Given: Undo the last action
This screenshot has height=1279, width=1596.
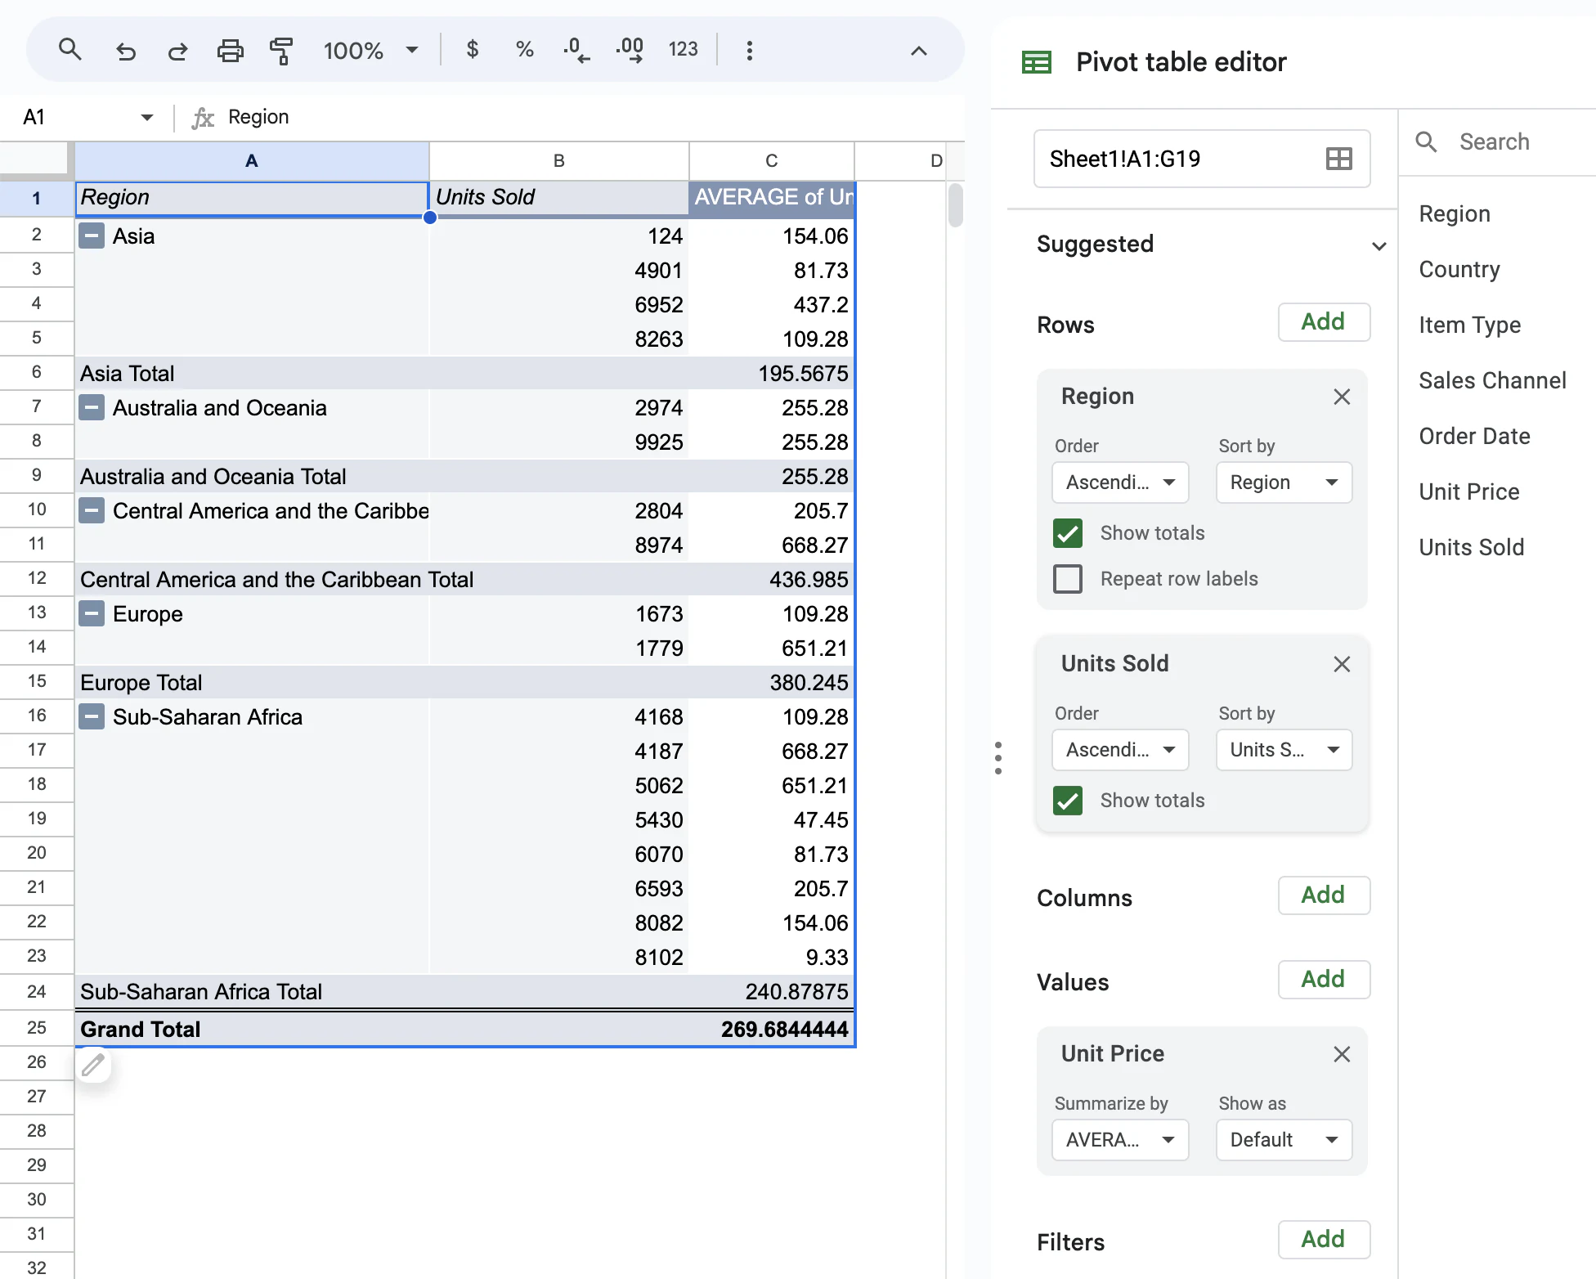Looking at the screenshot, I should click(125, 51).
